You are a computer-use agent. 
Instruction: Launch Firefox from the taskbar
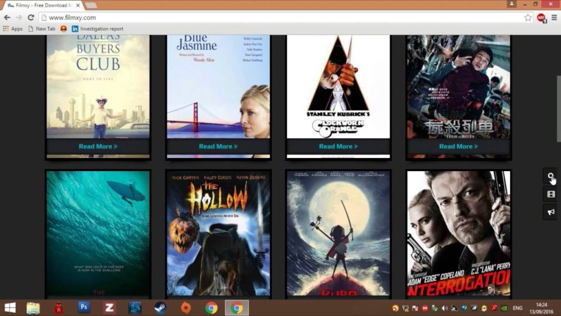[185, 308]
